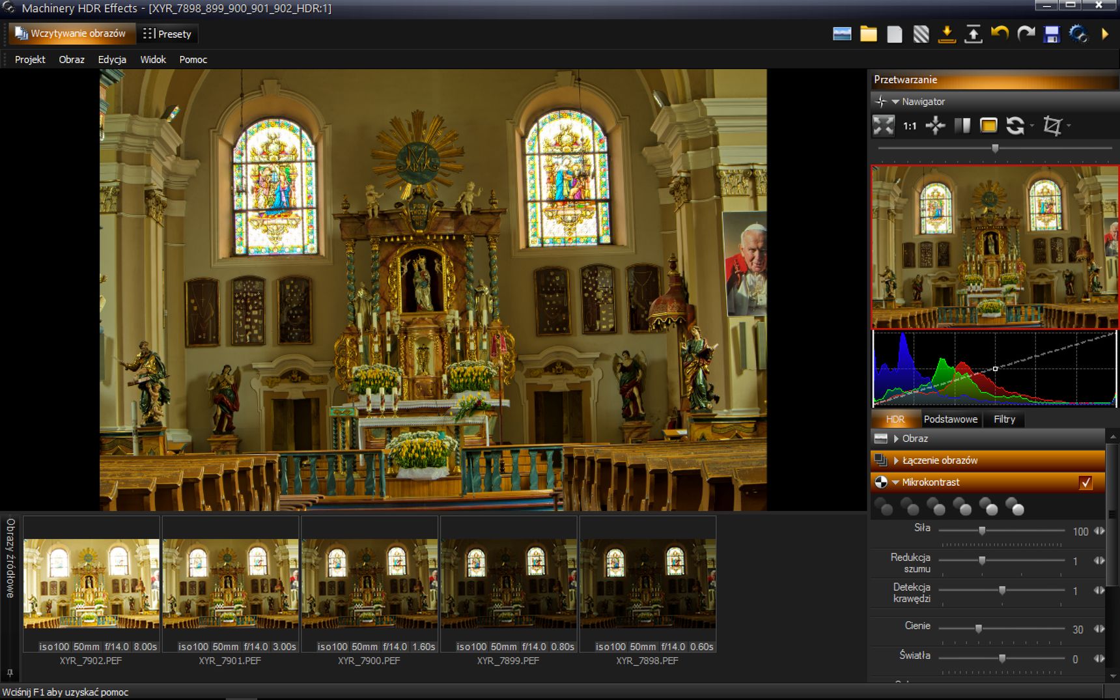Click the Presety button
The image size is (1120, 700).
click(167, 34)
